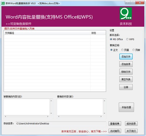The image size is (146, 136).
Task: Click 修改目录 to change directory
Action: point(131,124)
